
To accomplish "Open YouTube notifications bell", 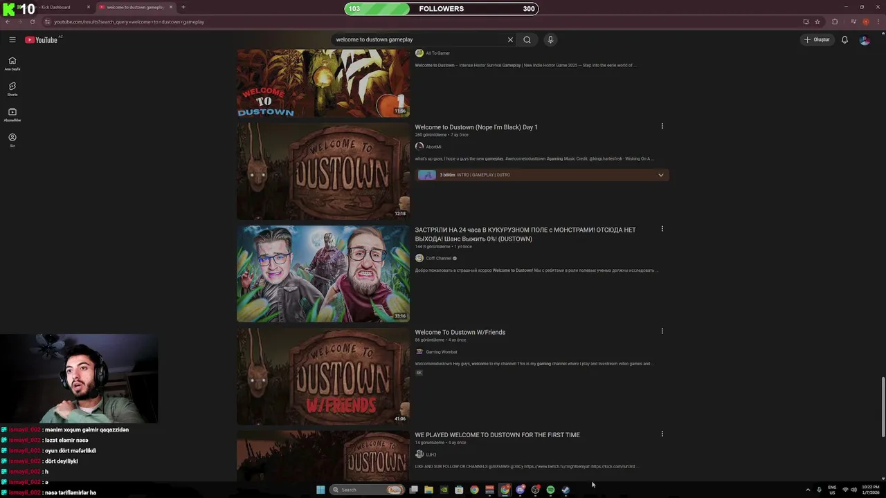I will [844, 39].
